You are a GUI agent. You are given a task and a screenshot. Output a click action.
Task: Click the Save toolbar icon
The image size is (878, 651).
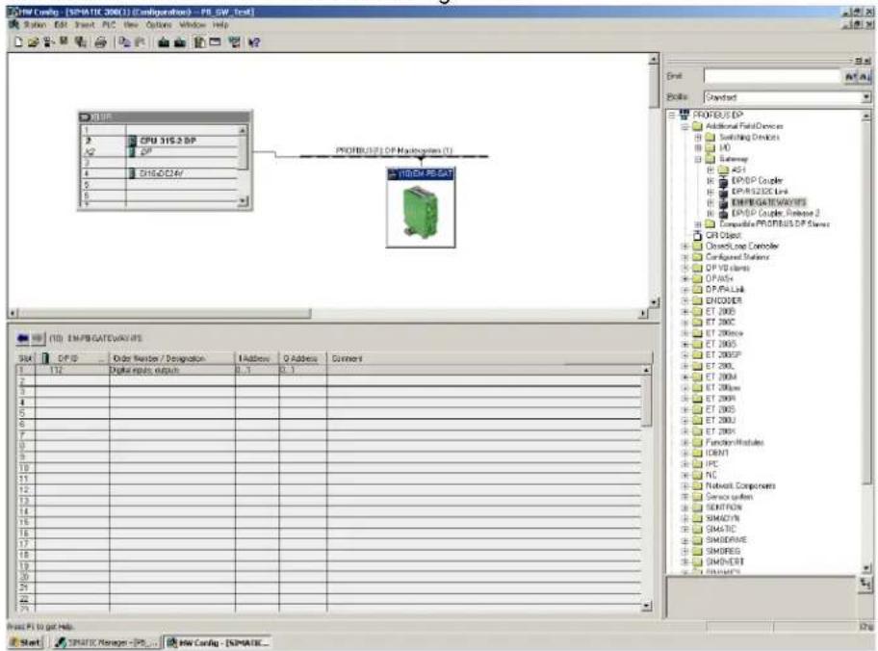pos(64,42)
